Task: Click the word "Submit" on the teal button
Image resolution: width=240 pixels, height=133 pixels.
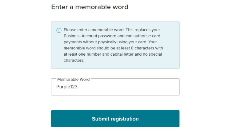Action: tap(101, 119)
